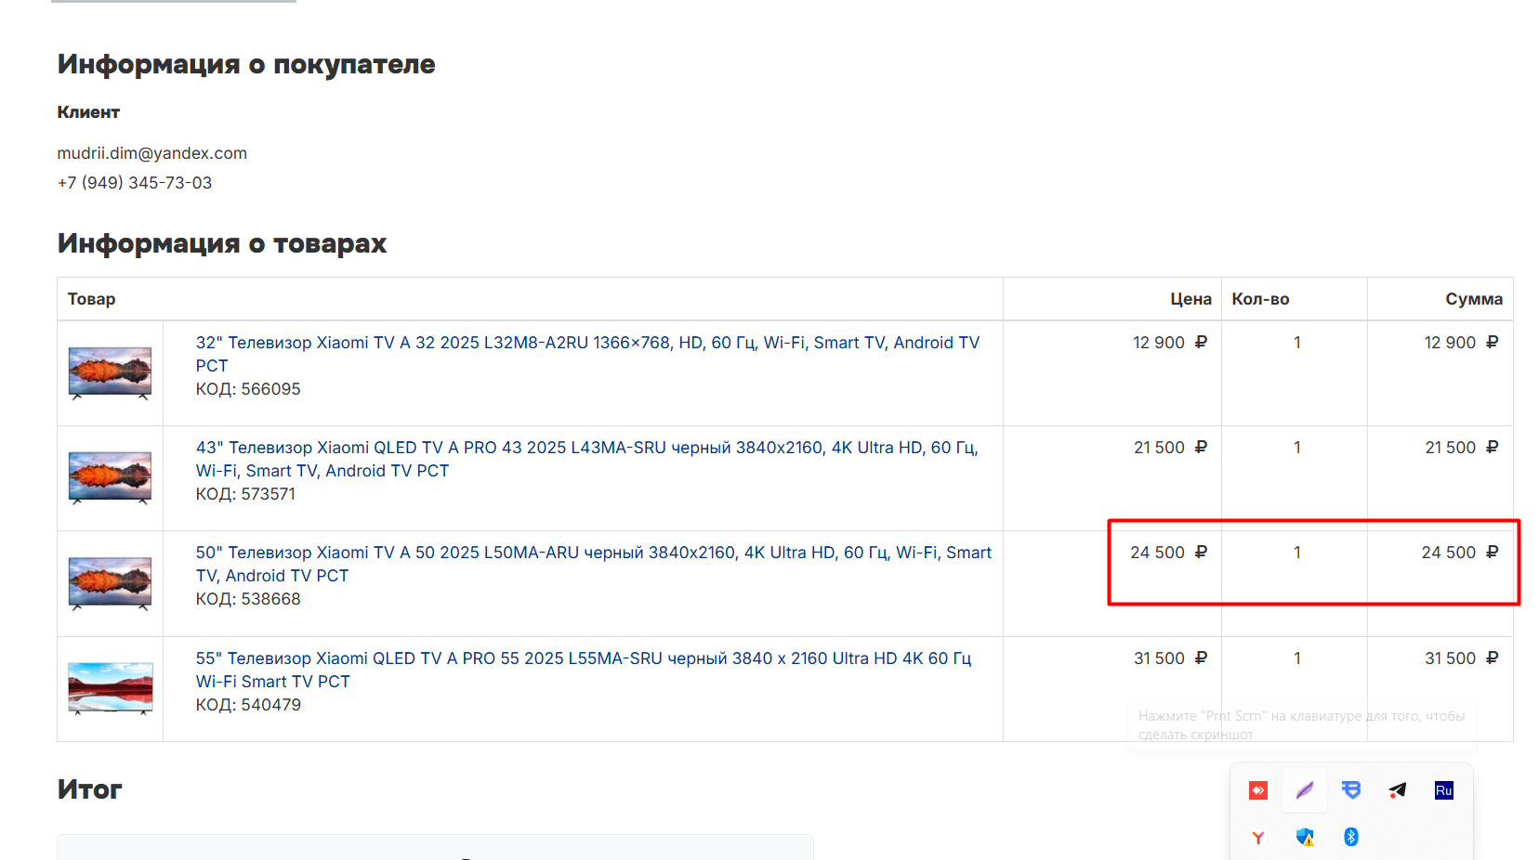This screenshot has height=860, width=1539.
Task: Click the heading Информация о покупателе
Action: tap(246, 64)
